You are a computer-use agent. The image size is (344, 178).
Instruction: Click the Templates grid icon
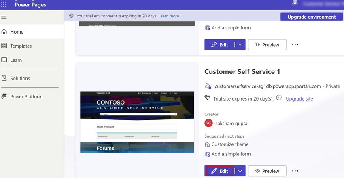coord(4,46)
